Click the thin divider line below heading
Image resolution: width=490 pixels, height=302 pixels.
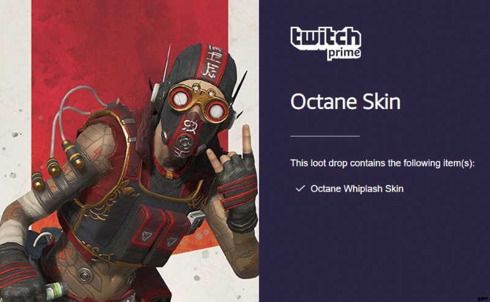pyautogui.click(x=325, y=136)
